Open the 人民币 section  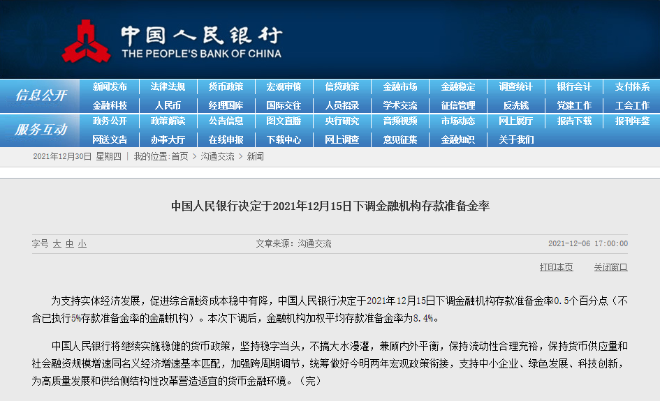pyautogui.click(x=168, y=105)
